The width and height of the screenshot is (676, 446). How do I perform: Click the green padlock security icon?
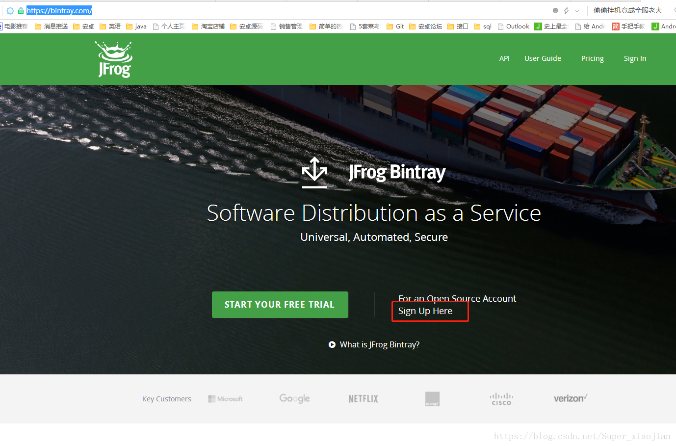click(x=21, y=11)
